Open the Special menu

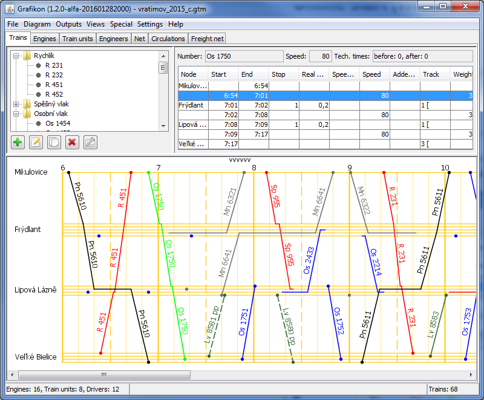point(121,24)
